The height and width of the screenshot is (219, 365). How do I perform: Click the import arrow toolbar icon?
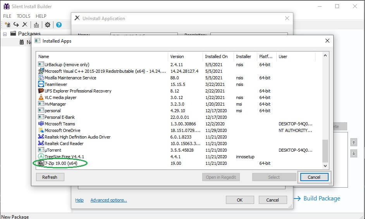coord(16,24)
